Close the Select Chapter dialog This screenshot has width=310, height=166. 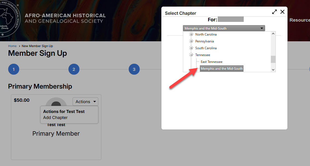pos(282,12)
